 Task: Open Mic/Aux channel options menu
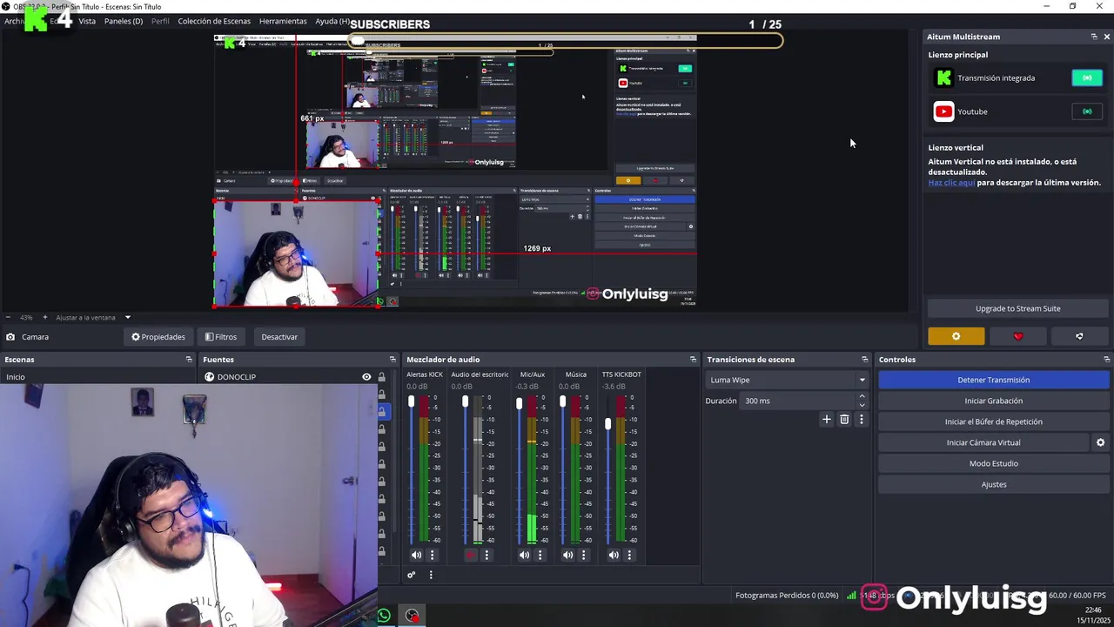click(540, 555)
